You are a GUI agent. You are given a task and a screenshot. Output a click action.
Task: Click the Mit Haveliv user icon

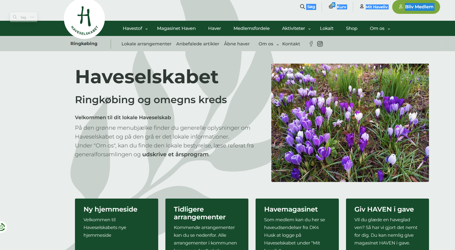point(362,6)
